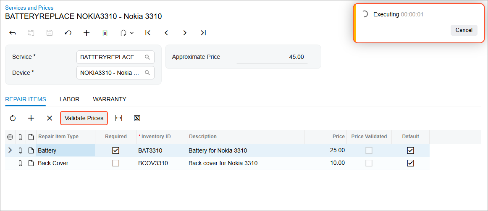Expand the Battery row arrow

coord(10,150)
